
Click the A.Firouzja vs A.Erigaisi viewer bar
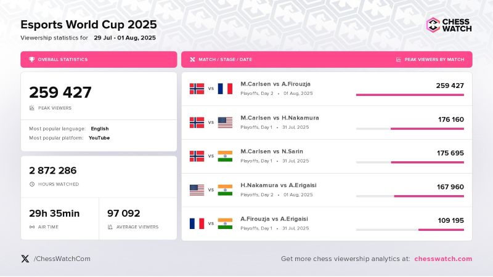coord(441,230)
